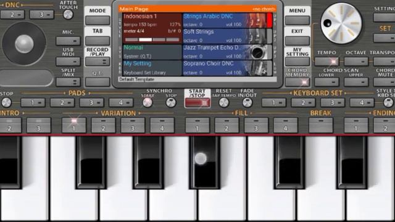Tap the EXIT button
395x222 pixels.
(297, 41)
